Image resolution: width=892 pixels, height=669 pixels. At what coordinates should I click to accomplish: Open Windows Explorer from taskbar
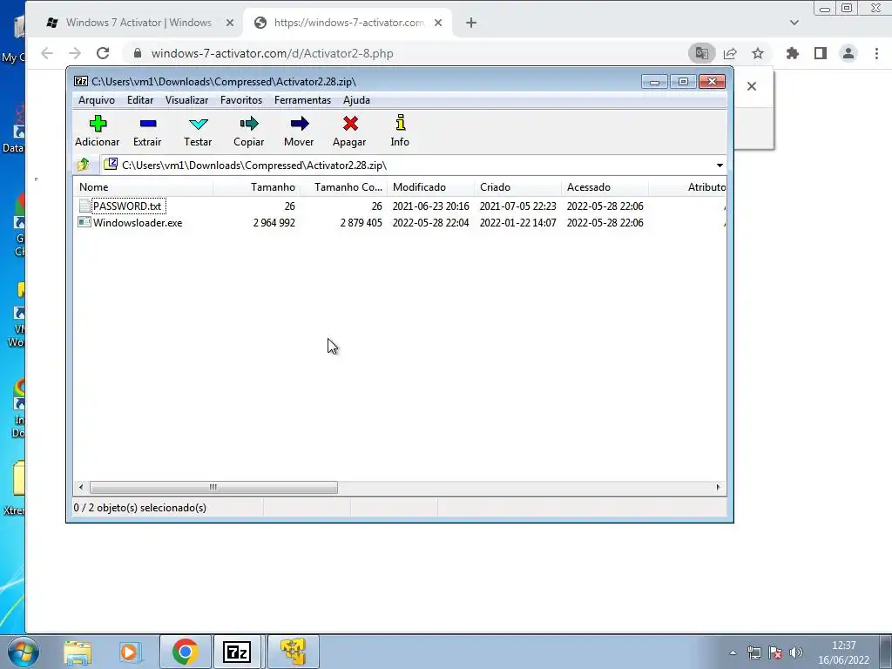pos(78,652)
